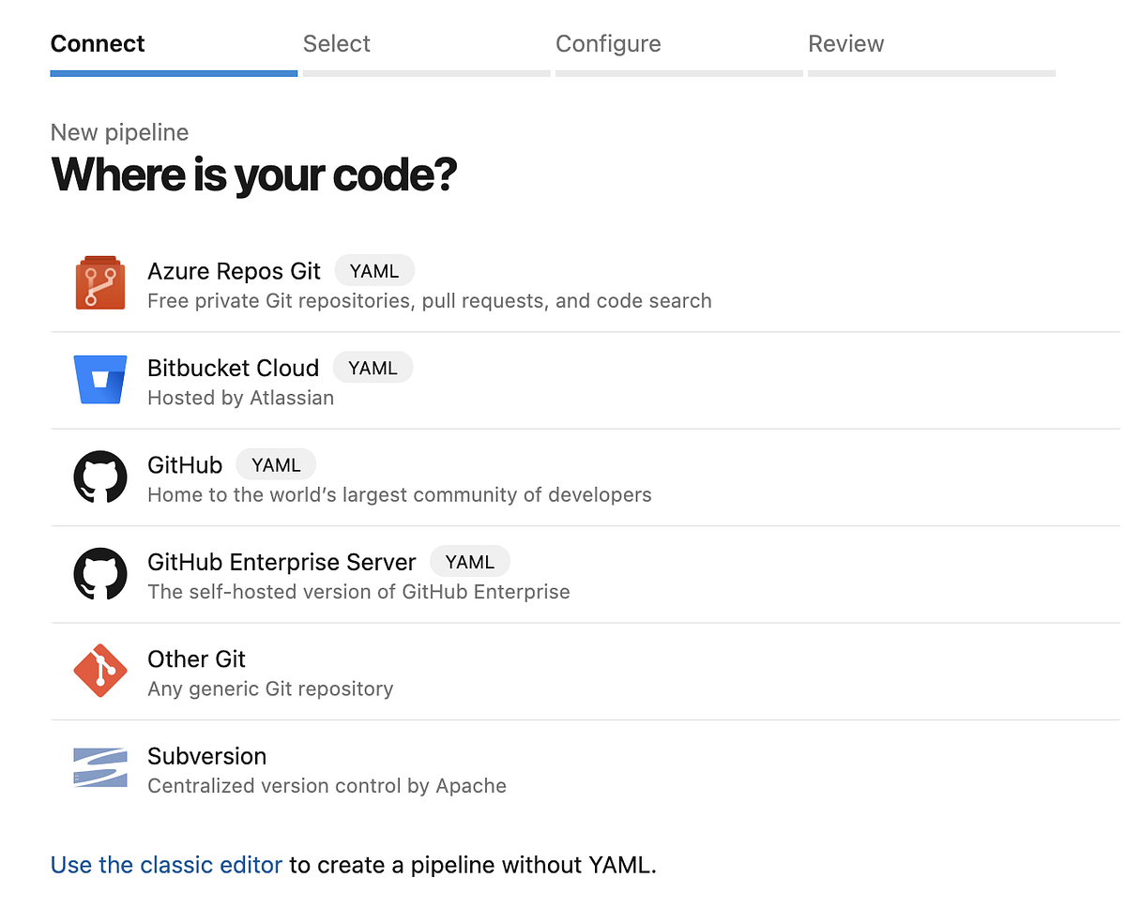Click the YAML badge next to Azure Repos Git
The image size is (1126, 923).
(x=374, y=270)
